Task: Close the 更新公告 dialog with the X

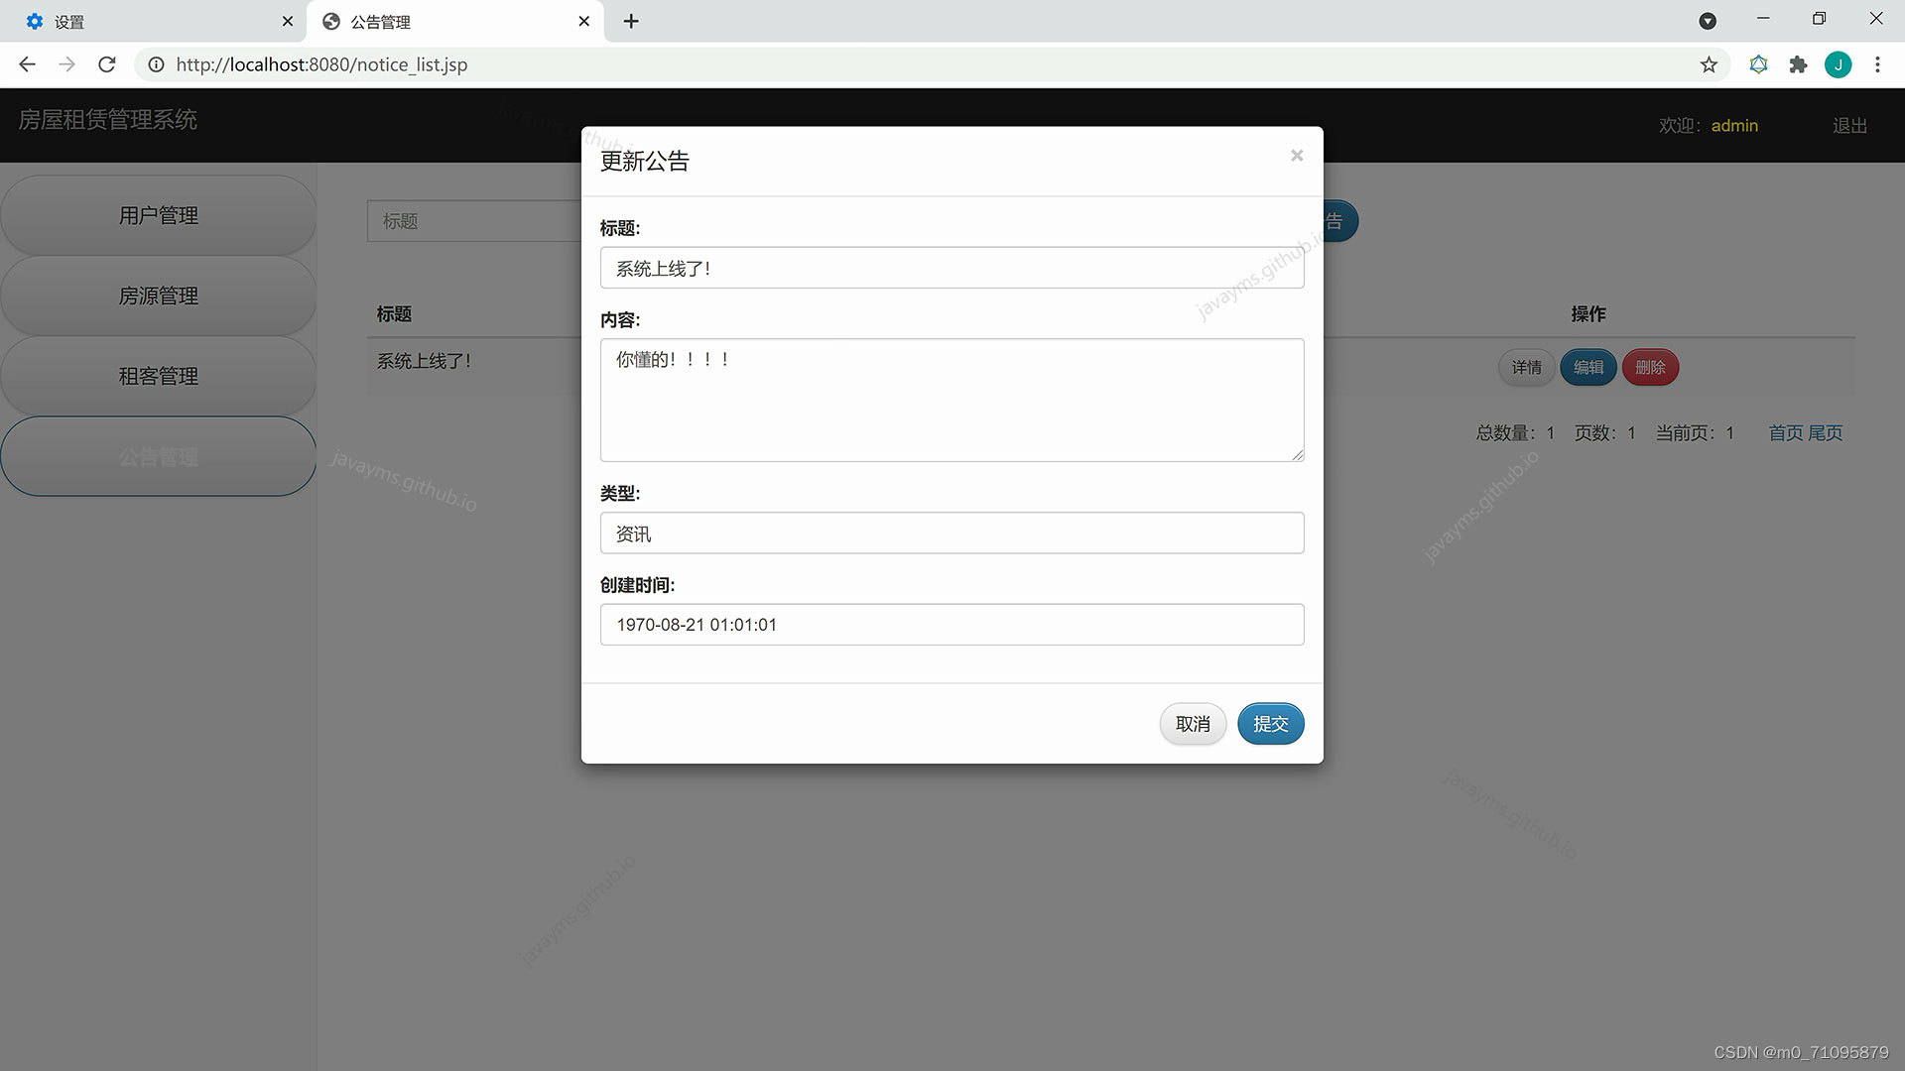Action: click(x=1296, y=156)
